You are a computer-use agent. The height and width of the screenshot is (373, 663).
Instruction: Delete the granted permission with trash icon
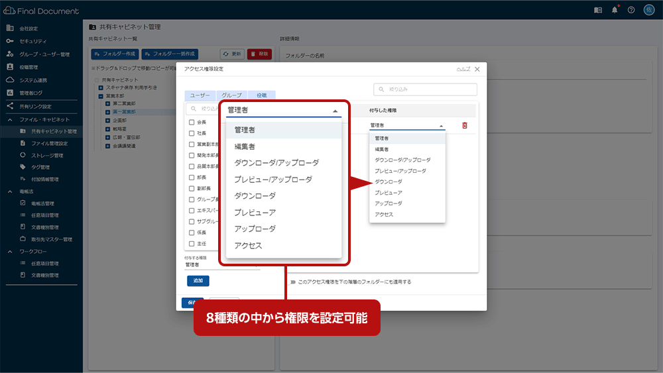pos(465,125)
